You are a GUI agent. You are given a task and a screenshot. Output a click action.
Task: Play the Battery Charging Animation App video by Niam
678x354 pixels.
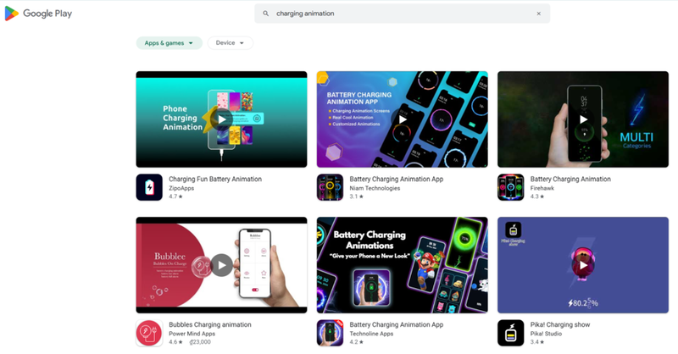(402, 119)
